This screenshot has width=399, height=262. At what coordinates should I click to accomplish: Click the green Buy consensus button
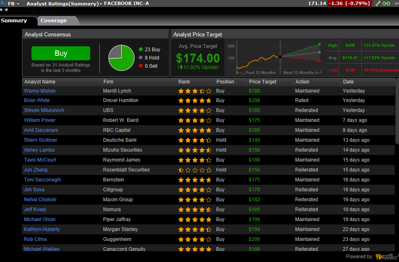pos(61,53)
